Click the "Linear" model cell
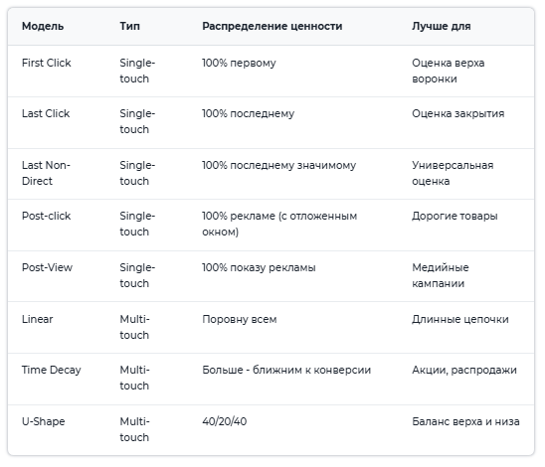The image size is (545, 467). 38,319
